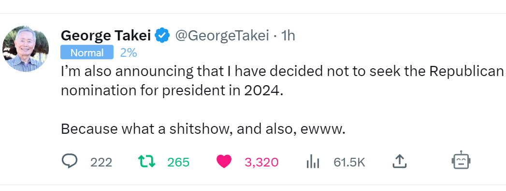Click the blue verified checkmark badge

coord(162,36)
